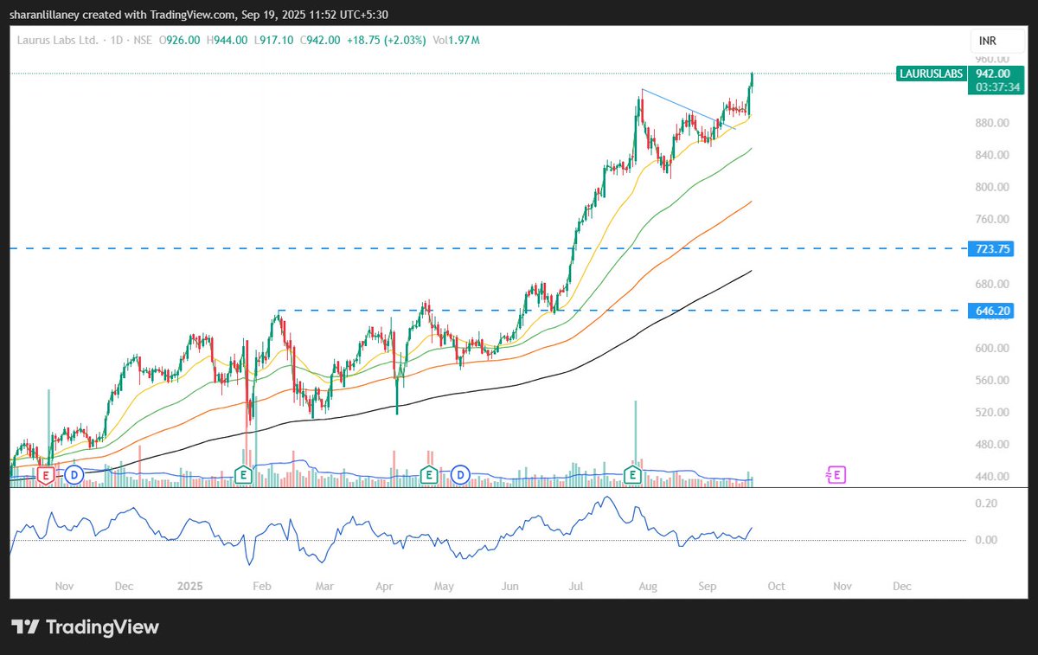Click the "Oct" label on the time axis

tap(776, 586)
